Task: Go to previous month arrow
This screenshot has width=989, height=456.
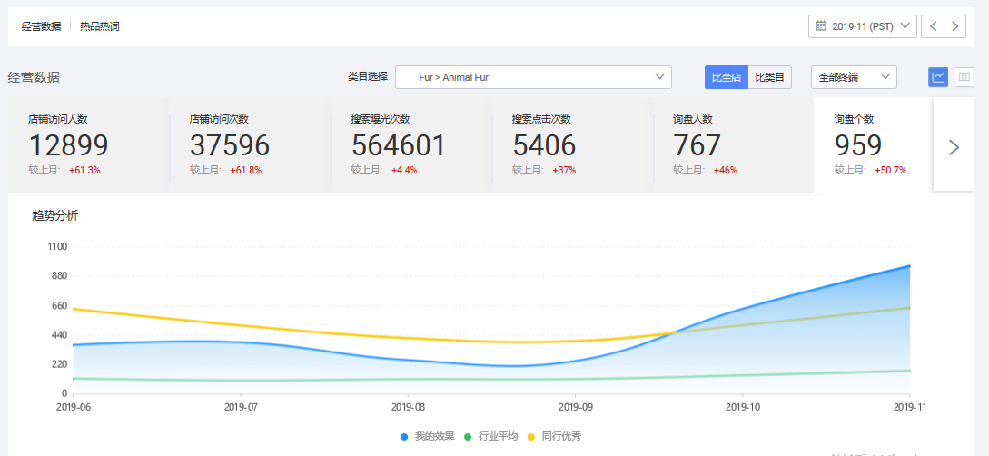Action: pyautogui.click(x=933, y=26)
